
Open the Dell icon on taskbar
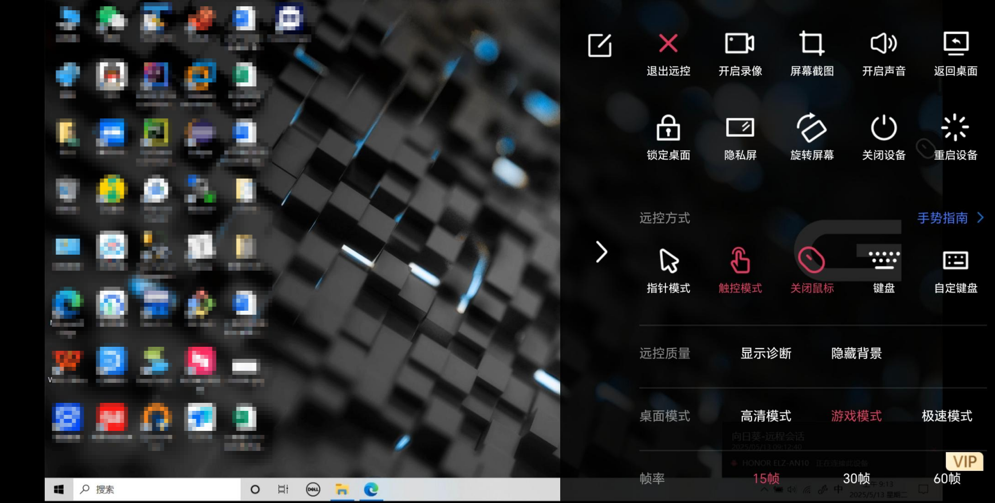point(313,489)
